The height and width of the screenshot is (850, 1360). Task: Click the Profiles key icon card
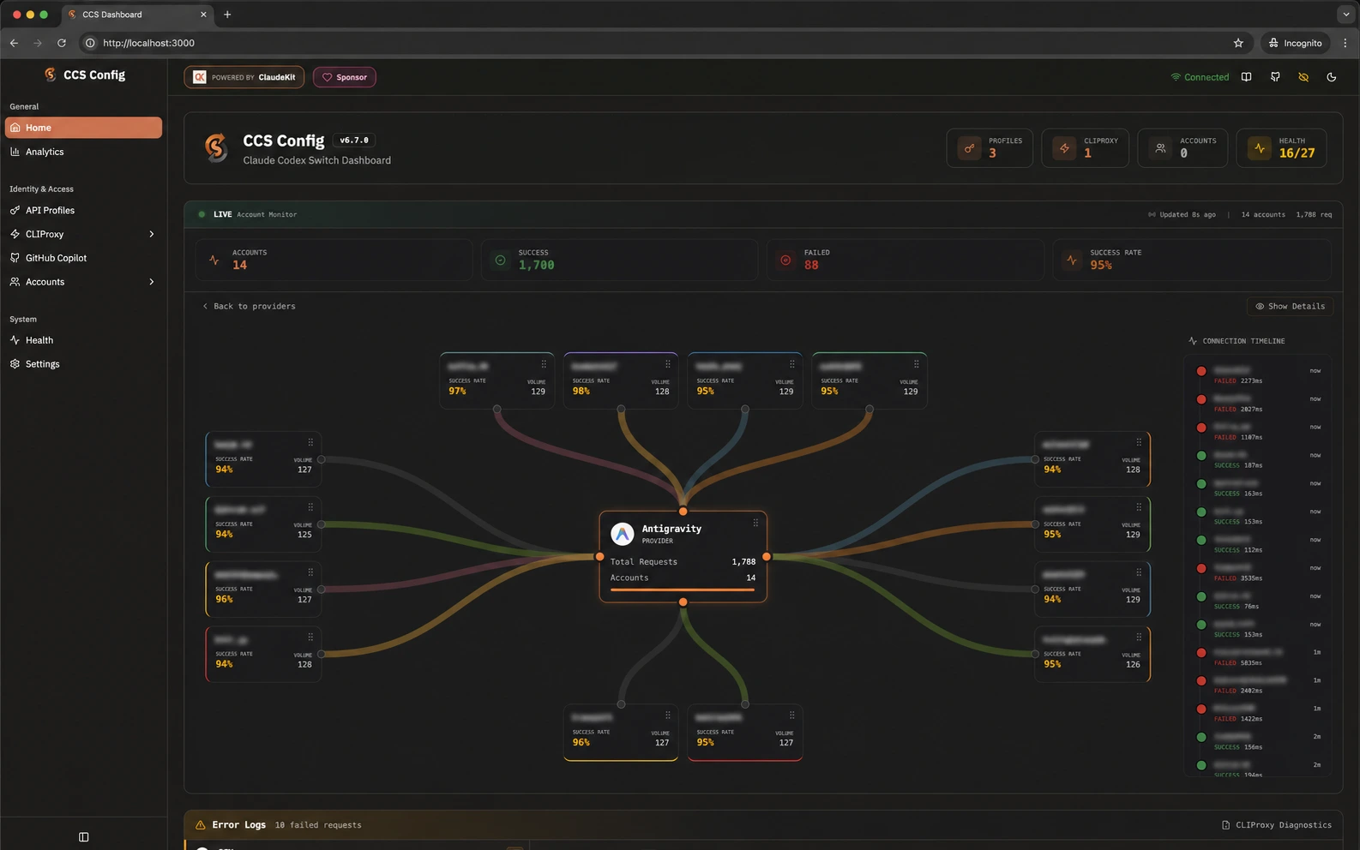990,148
